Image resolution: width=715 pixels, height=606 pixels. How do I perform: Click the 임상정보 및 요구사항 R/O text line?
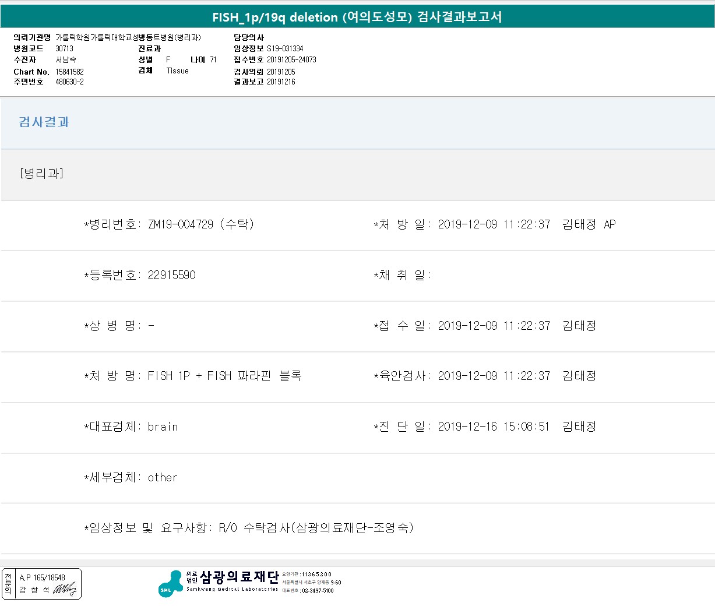click(249, 528)
